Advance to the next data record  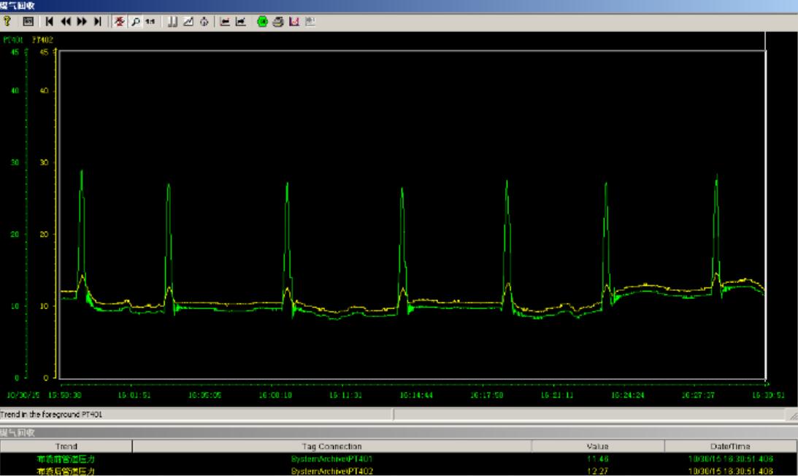tap(80, 22)
